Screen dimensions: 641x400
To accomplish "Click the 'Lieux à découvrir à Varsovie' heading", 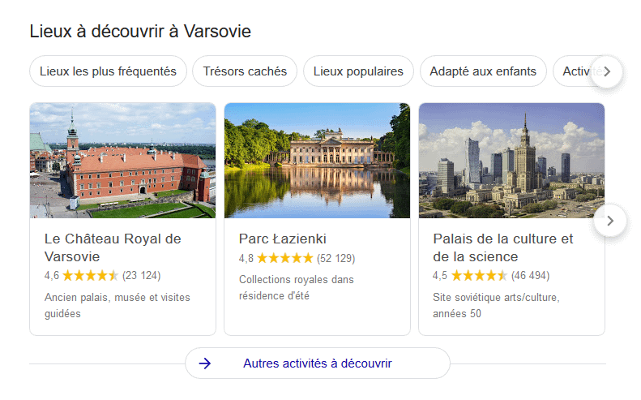I will click(140, 32).
